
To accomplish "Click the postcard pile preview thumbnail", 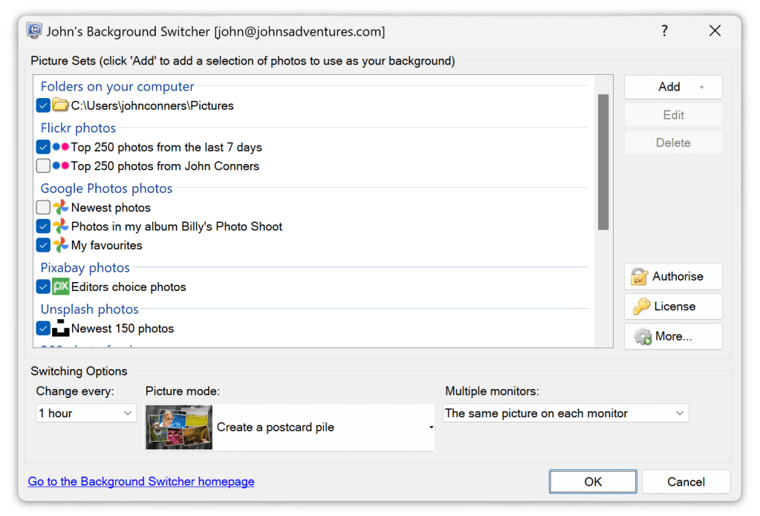I will pyautogui.click(x=179, y=428).
